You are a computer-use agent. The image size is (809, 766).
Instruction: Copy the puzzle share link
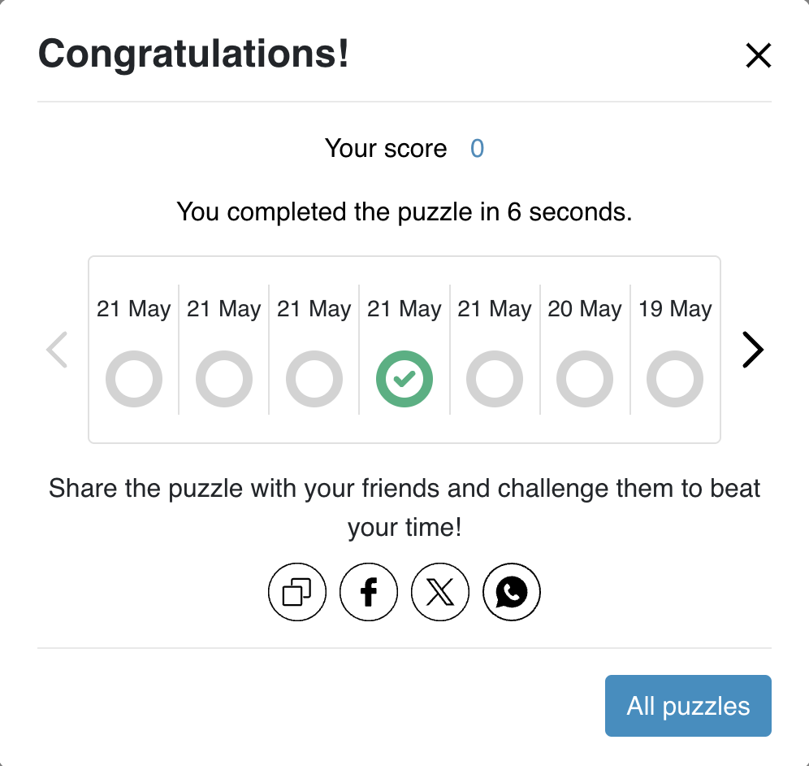[x=297, y=592]
